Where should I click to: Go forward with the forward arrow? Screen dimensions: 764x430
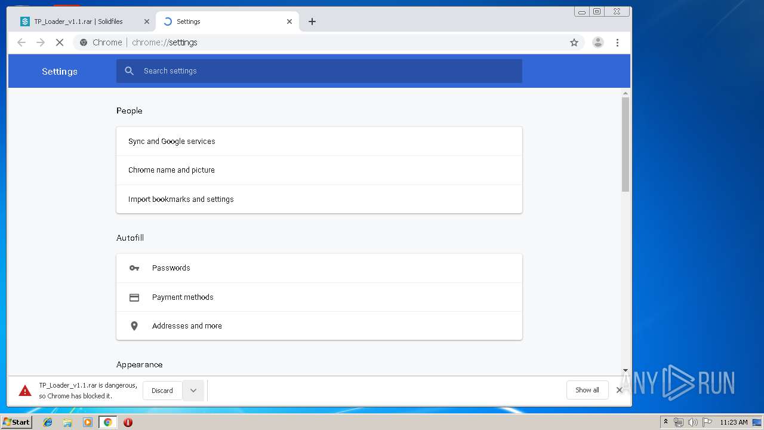[41, 42]
